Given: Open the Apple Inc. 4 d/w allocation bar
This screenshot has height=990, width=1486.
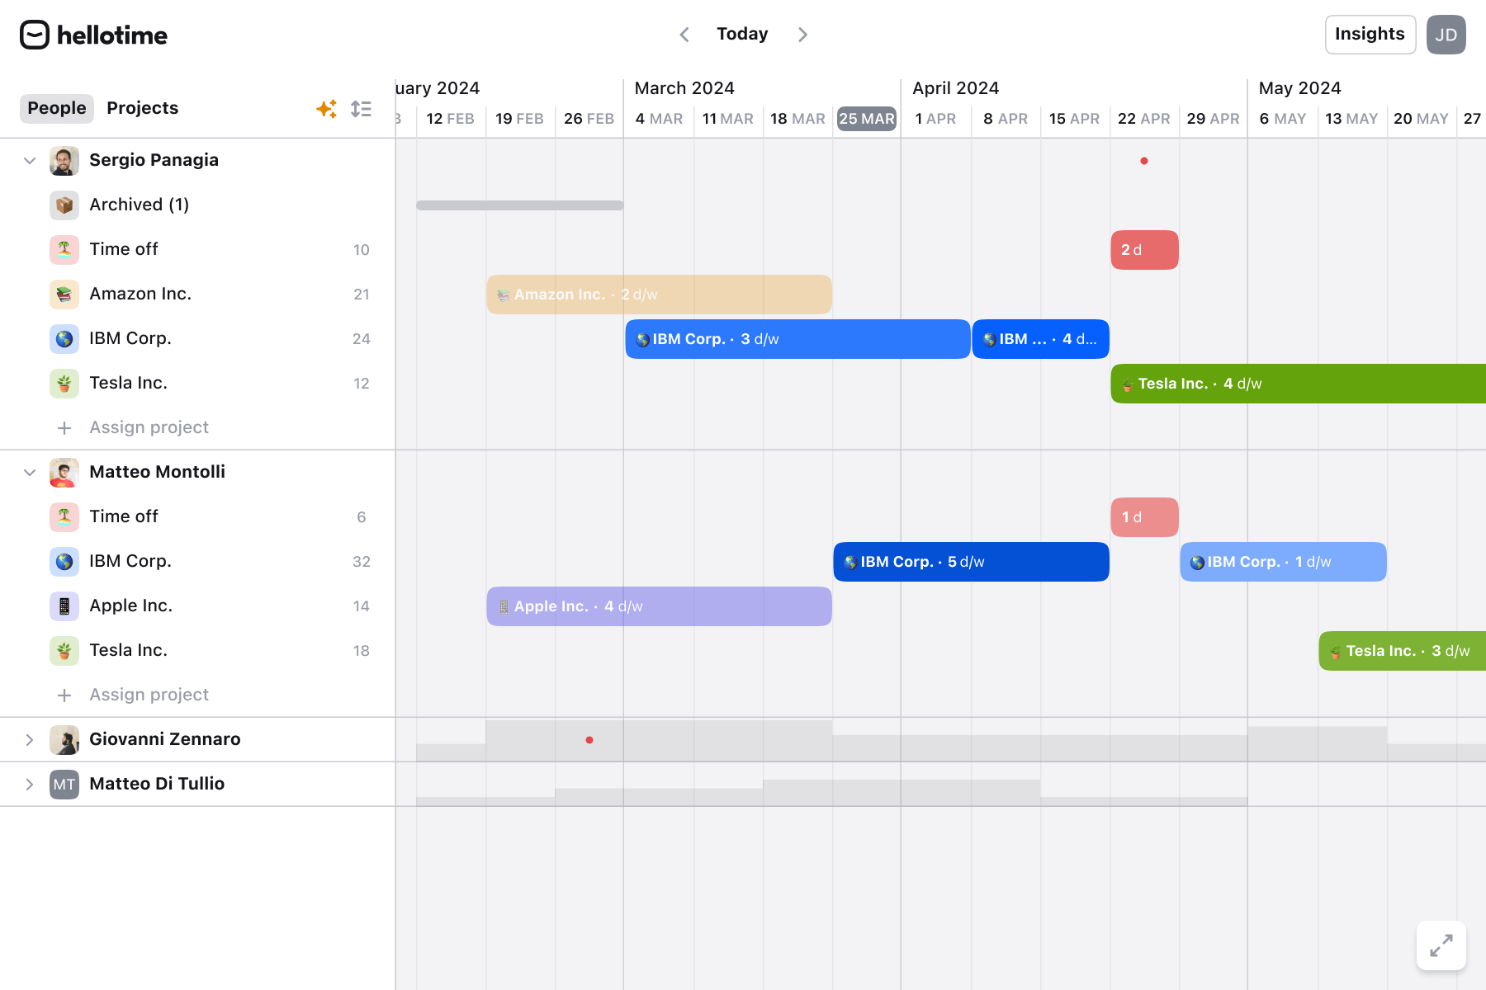Looking at the screenshot, I should (659, 606).
